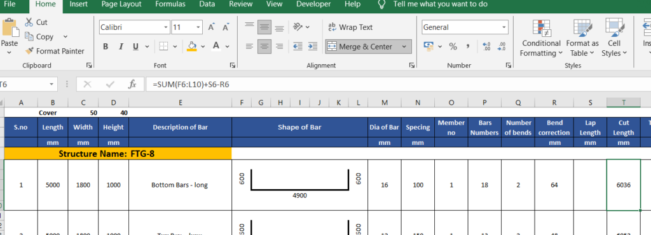This screenshot has height=235, width=651.
Task: Increase font size with larger A icon
Action: pyautogui.click(x=211, y=27)
